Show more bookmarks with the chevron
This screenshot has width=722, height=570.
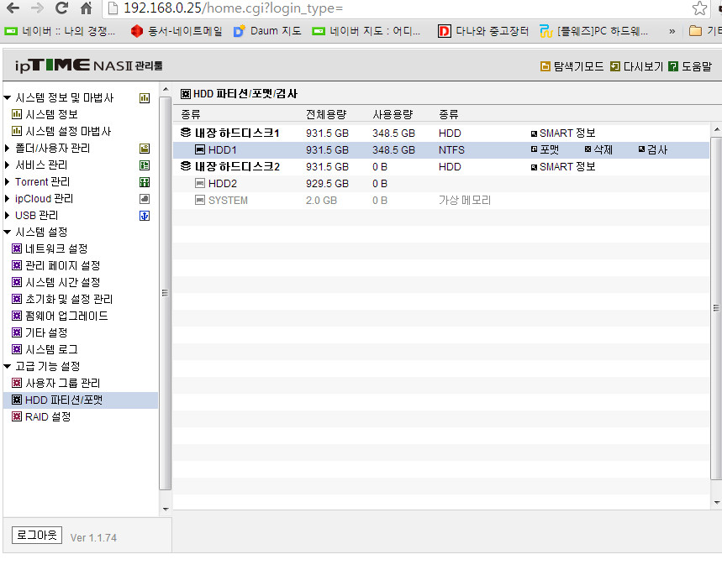click(672, 31)
